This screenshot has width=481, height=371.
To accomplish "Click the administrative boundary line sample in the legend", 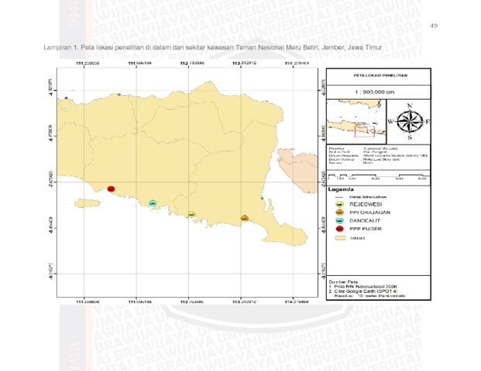I will coord(339,197).
